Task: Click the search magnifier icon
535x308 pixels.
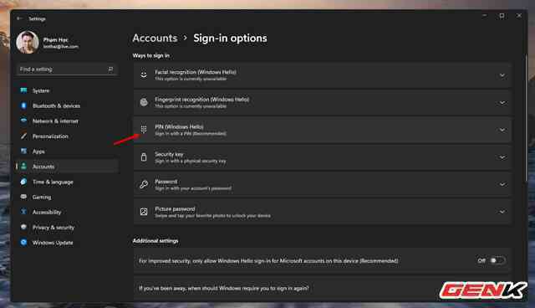Action: [x=110, y=69]
